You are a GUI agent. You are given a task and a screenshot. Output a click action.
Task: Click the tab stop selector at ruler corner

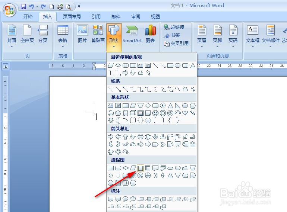tap(6, 66)
